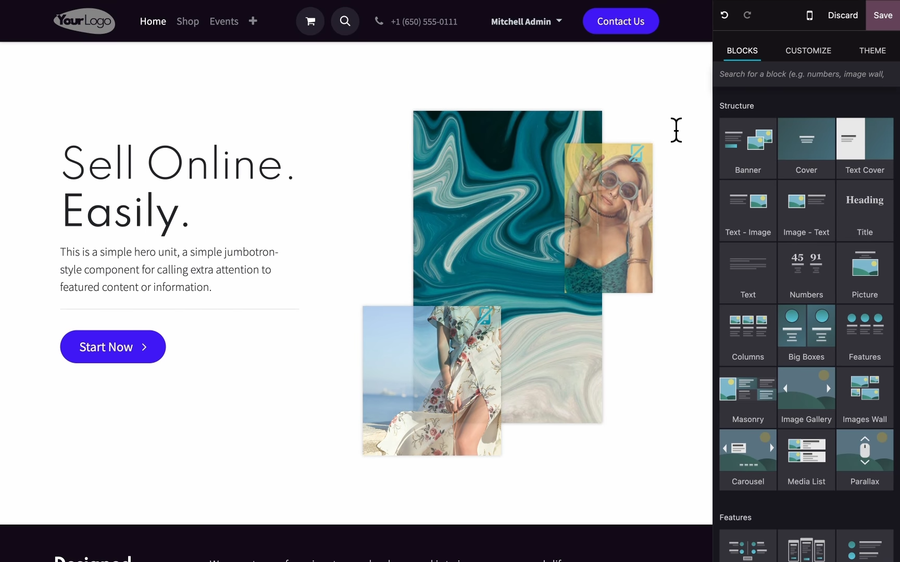900x562 pixels.
Task: Open the Shop menu item
Action: click(x=187, y=21)
